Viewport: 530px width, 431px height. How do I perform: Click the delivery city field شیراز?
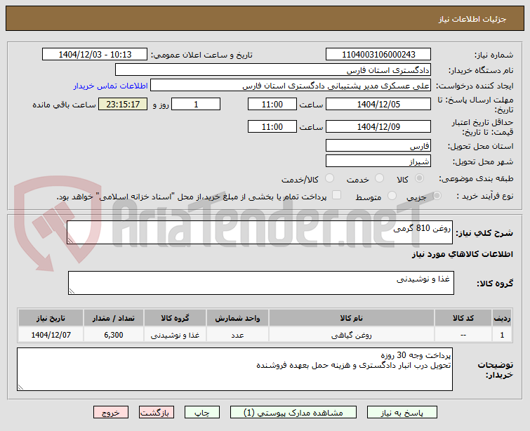tap(378, 161)
